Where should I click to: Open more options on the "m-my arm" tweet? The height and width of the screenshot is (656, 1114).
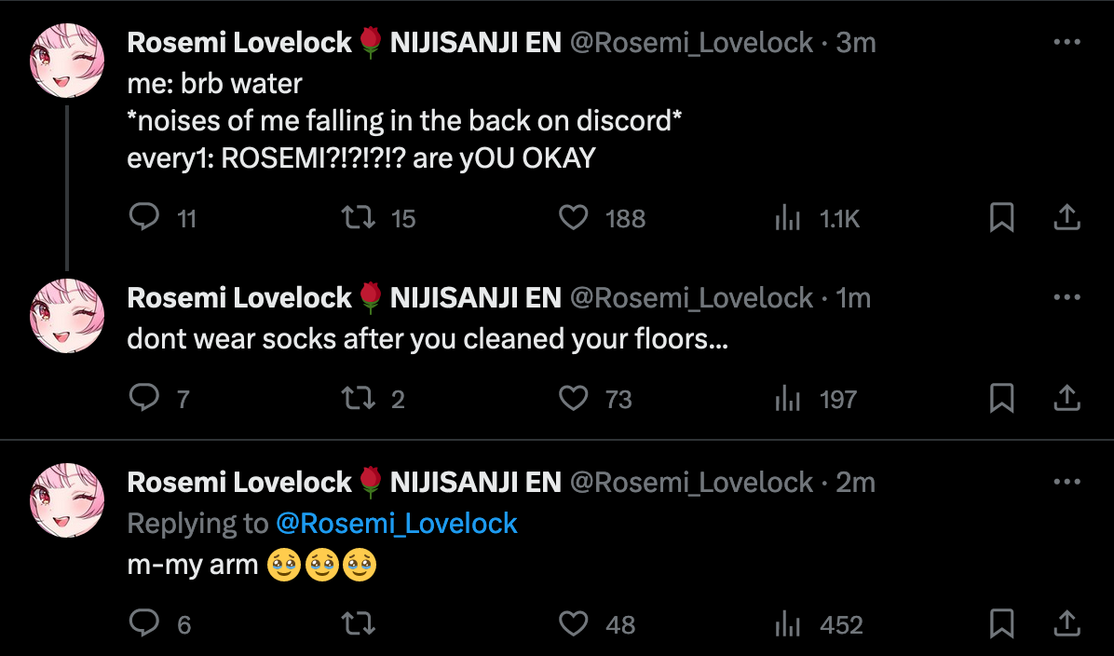coord(1066,483)
